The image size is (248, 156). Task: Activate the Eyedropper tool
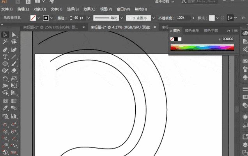tap(5, 108)
